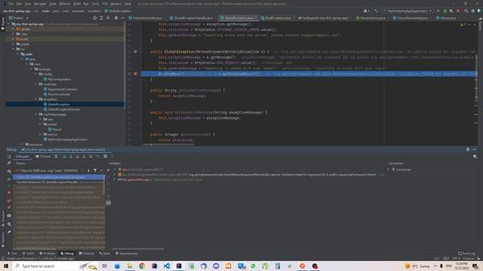Select handleValidations frame in Frames list

point(59,182)
